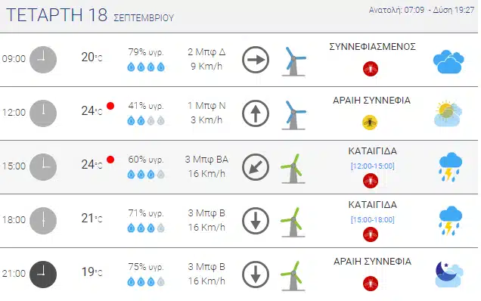
Task: Click the yellow mosquito indicator at 12:00
Action: tap(370, 123)
